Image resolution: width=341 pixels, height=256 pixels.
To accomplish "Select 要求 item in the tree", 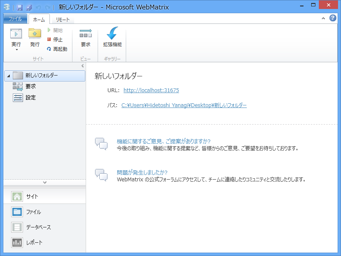I will (x=24, y=87).
